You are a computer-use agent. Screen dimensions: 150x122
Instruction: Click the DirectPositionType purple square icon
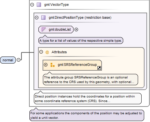point(43,17)
